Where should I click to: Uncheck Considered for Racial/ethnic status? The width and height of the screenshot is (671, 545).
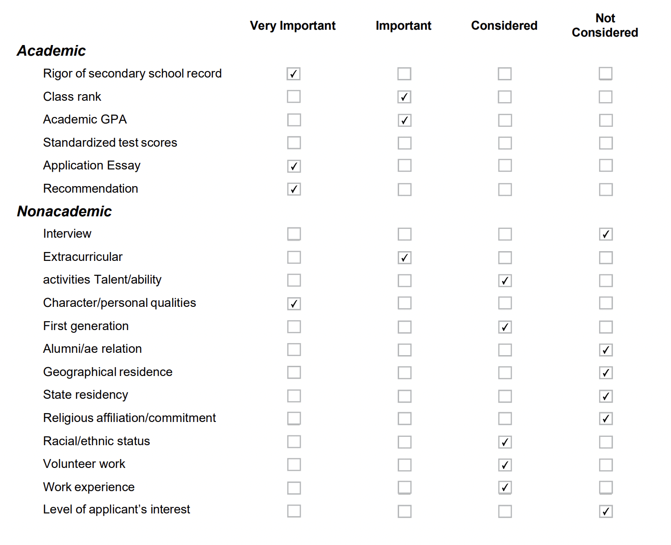(x=504, y=442)
